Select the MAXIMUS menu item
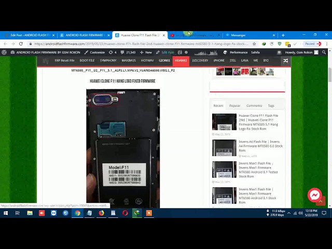332x249 pixels. click(129, 61)
